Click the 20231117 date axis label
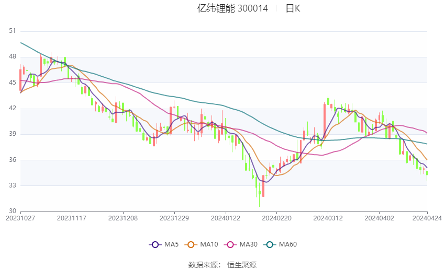Viewport: 445px width, 270px height. 72,218
